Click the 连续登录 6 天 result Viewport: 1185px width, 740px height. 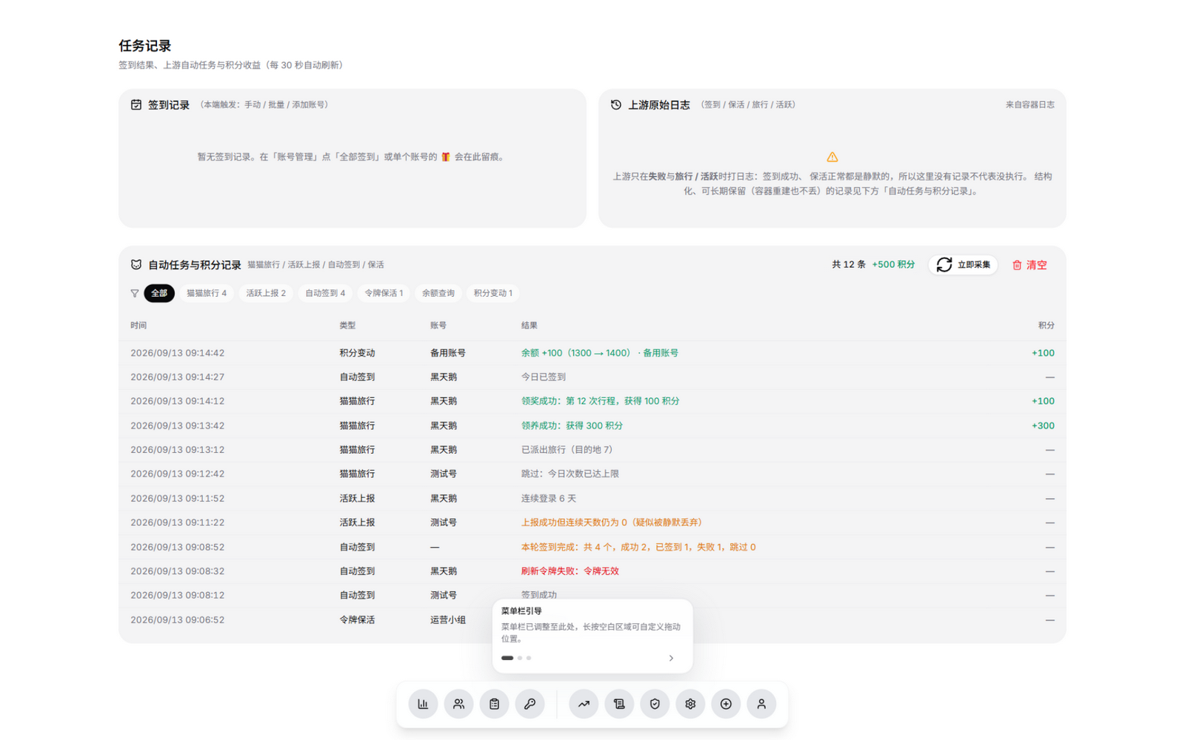(x=549, y=499)
